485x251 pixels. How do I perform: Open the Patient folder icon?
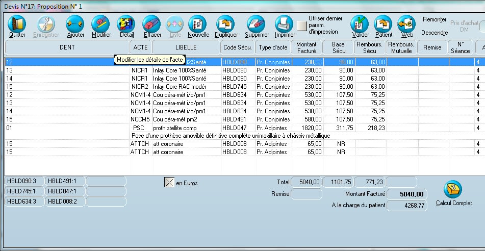click(384, 24)
